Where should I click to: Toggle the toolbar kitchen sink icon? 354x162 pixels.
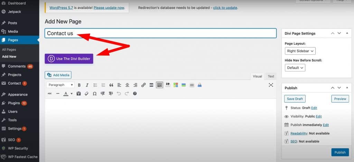(x=159, y=85)
